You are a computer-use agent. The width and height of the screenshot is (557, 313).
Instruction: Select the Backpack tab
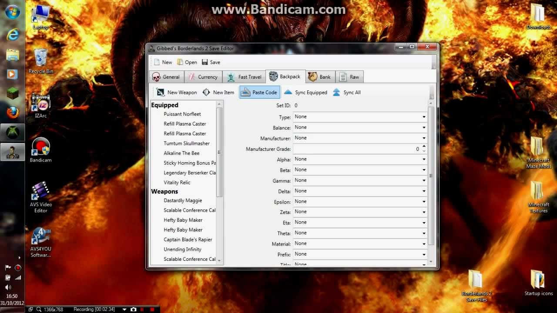point(285,77)
